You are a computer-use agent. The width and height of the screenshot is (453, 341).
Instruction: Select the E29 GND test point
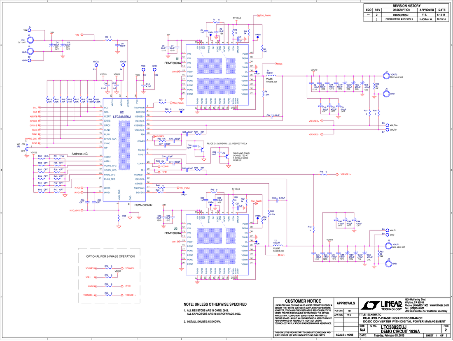coord(154,69)
